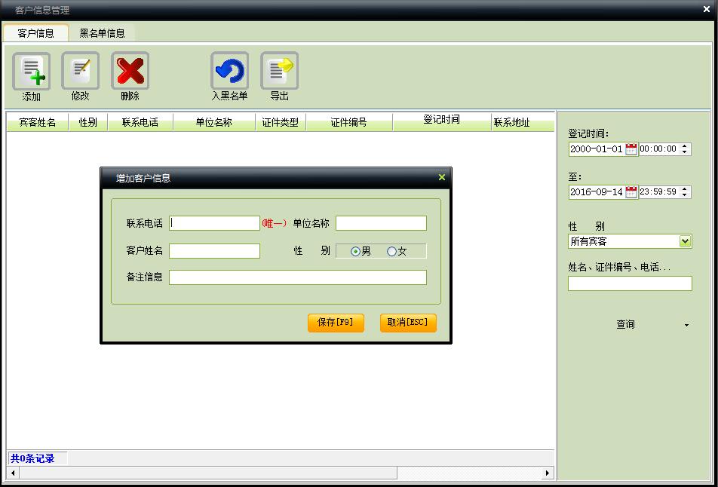The width and height of the screenshot is (718, 487).
Task: Click the 修改 (Modify) toolbar icon
Action: (80, 72)
